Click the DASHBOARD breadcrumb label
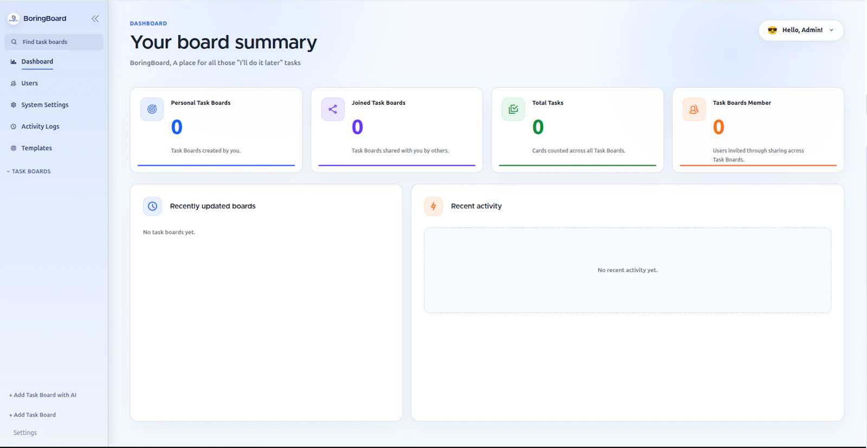867x448 pixels. [x=148, y=23]
